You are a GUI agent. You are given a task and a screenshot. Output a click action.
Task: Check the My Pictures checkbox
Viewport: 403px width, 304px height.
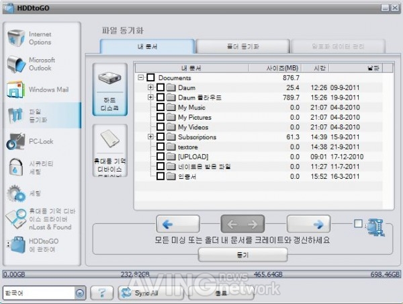pos(161,117)
